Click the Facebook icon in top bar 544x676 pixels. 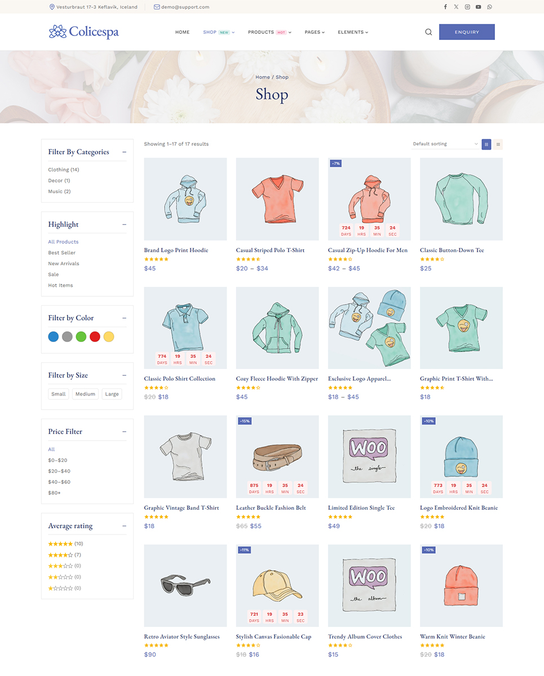pyautogui.click(x=445, y=7)
